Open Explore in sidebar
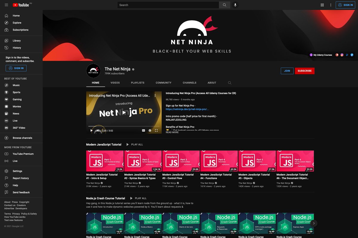Screen dimensions: 358x238 coord(21,23)
